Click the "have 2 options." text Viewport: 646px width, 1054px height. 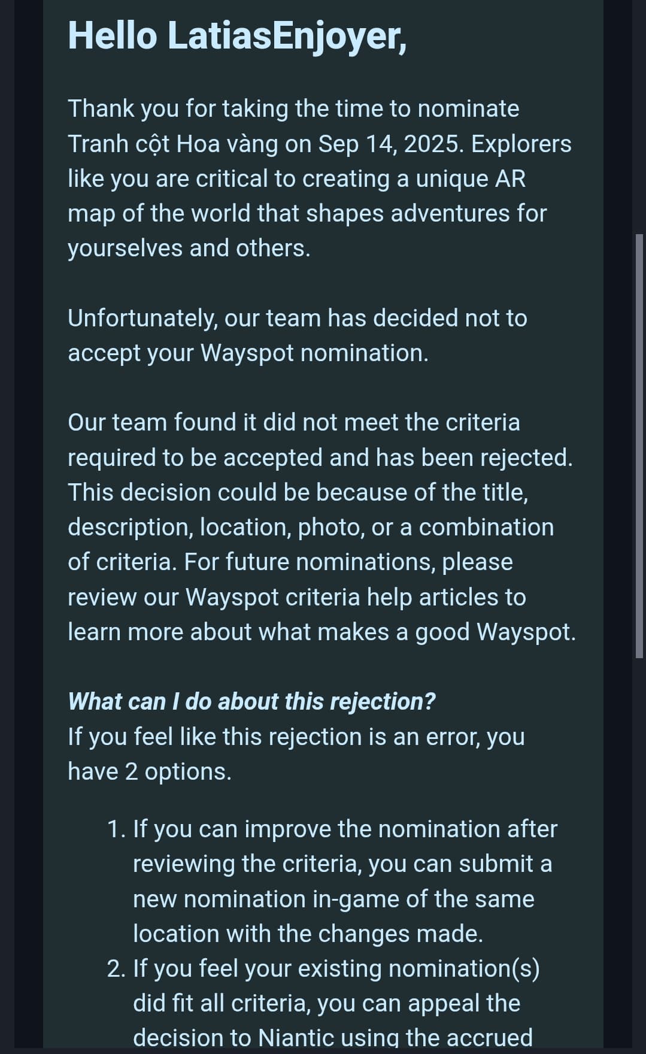pyautogui.click(x=150, y=771)
